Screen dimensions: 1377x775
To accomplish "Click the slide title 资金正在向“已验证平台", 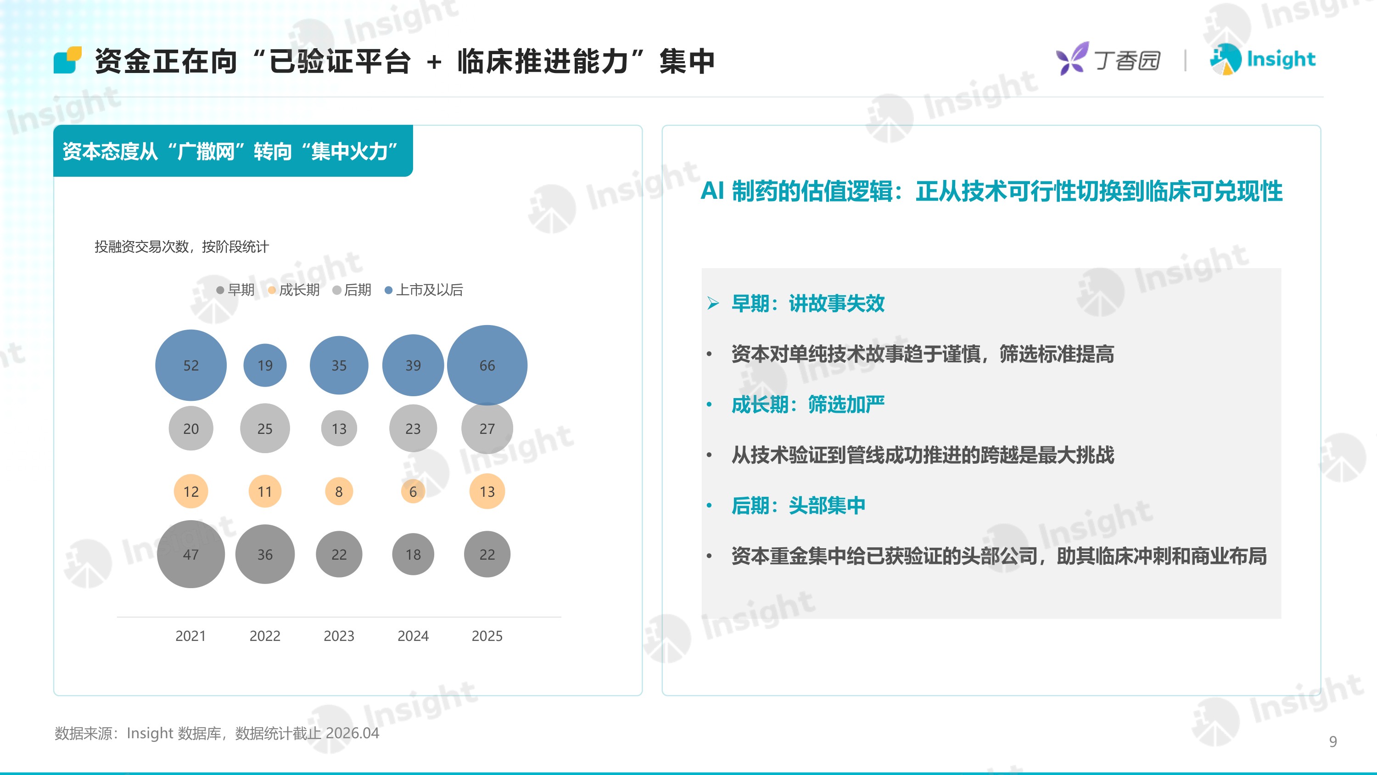I will point(253,61).
